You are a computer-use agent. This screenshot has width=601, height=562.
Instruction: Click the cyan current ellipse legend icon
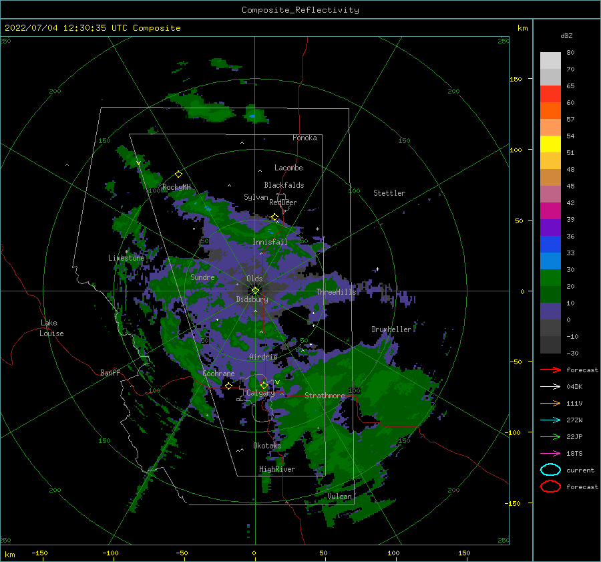coord(550,470)
